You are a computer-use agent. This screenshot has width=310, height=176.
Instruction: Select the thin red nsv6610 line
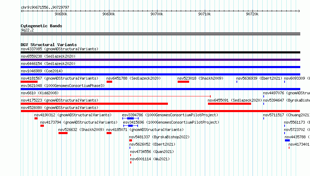[116, 96]
